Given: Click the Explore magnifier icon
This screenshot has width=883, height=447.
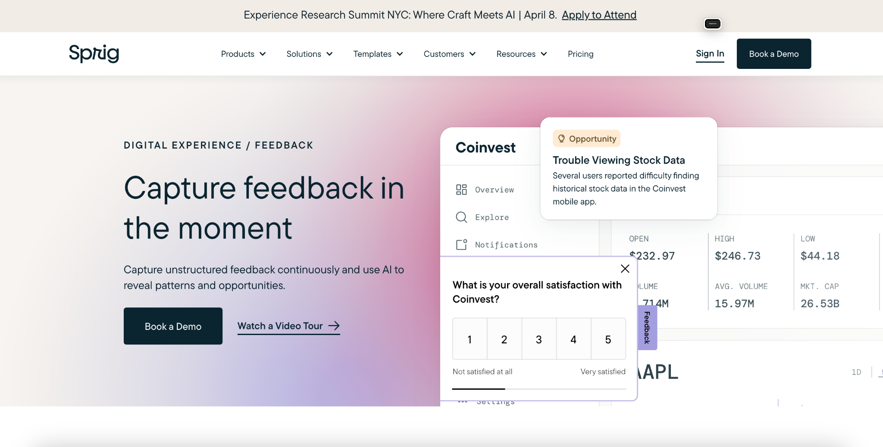Looking at the screenshot, I should point(461,217).
